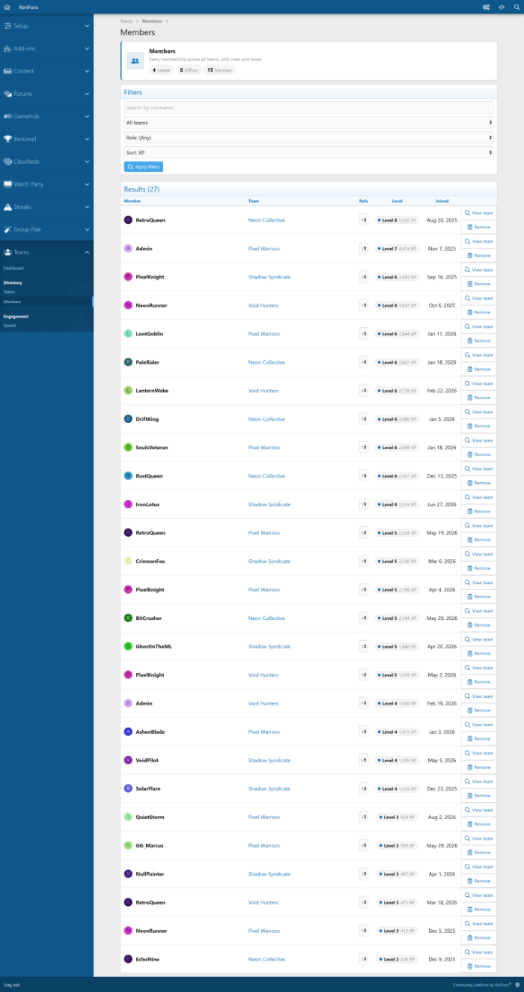Screen dimensions: 524x992
Task: Open the role selector in LanternWake's row
Action: click(x=364, y=391)
